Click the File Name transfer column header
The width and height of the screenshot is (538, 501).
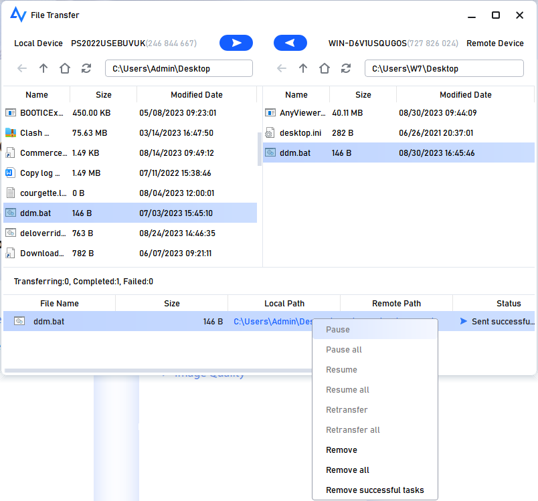pyautogui.click(x=60, y=303)
